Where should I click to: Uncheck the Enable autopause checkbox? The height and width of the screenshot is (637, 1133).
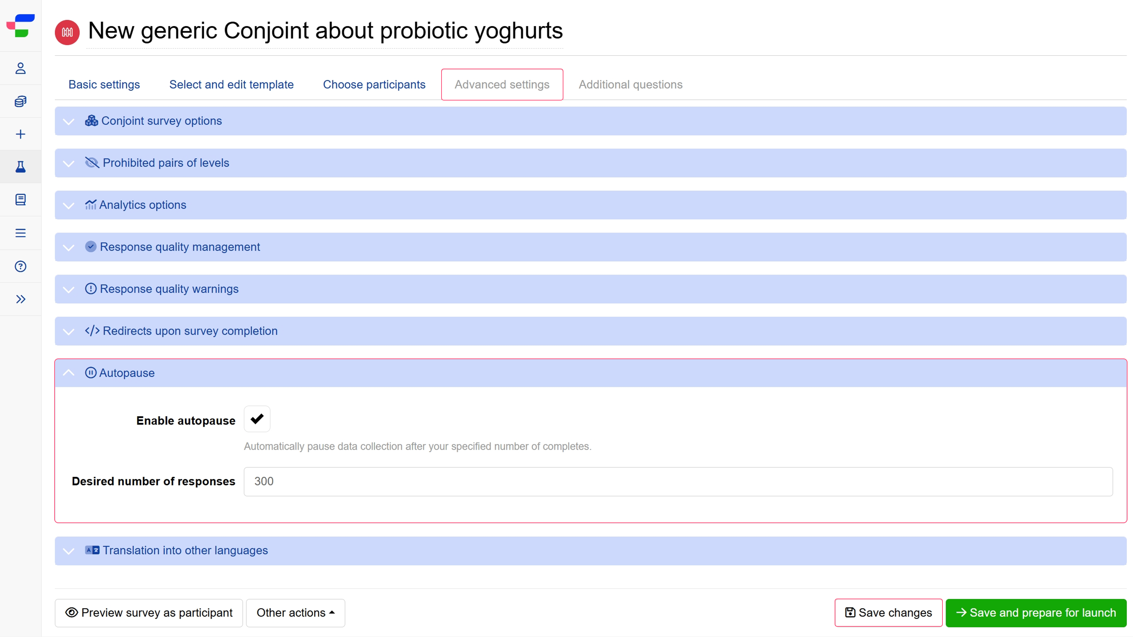[x=257, y=419]
